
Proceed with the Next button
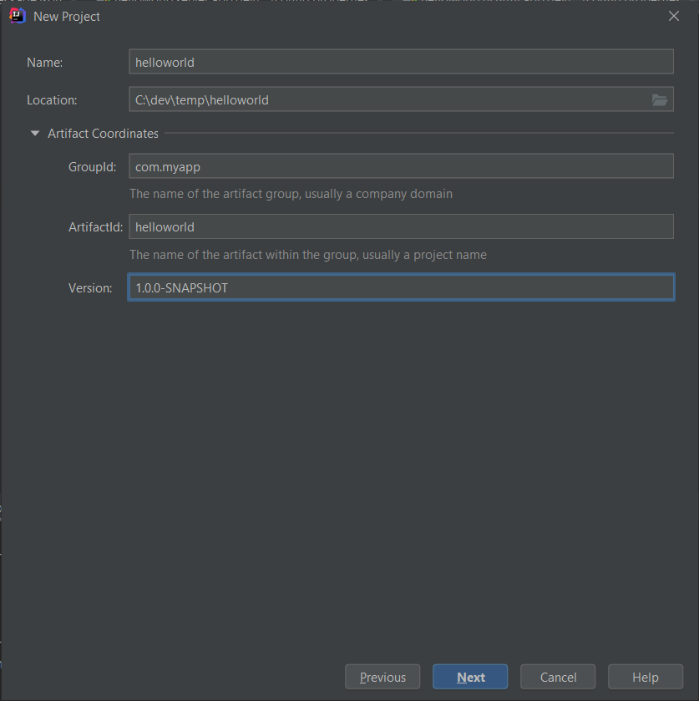pos(470,677)
